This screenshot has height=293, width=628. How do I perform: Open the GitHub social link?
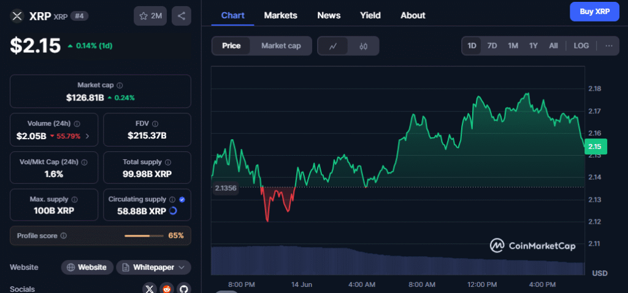point(183,289)
